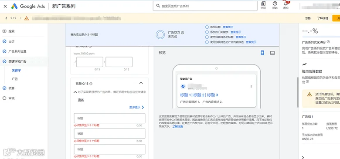
Task: Switch preview to mobile phone icon
Action: [x=262, y=53]
